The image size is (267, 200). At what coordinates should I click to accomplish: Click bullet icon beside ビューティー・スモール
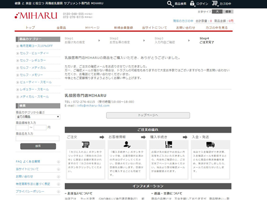pos(18,82)
